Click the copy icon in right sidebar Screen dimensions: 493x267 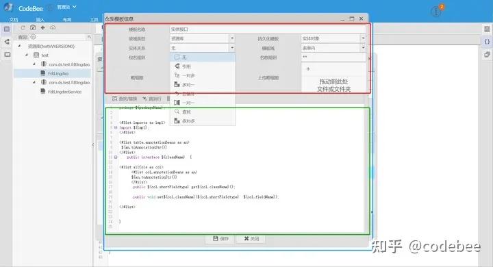click(487, 54)
